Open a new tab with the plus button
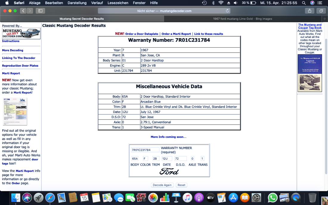Viewport: 328px width, 205px height. tap(325, 19)
